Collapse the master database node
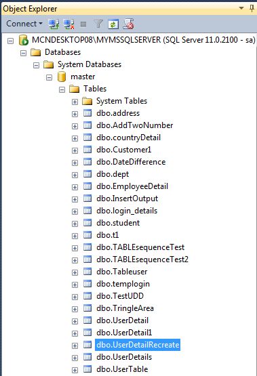This screenshot has height=376, width=257. click(x=50, y=77)
